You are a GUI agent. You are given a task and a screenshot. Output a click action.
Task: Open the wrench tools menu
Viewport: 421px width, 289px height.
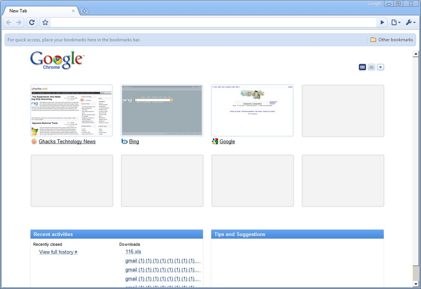(410, 23)
